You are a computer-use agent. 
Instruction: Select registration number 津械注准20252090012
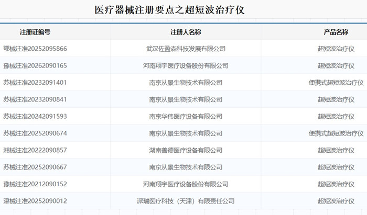(35, 201)
